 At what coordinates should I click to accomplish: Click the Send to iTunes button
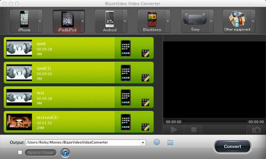(x=41, y=153)
